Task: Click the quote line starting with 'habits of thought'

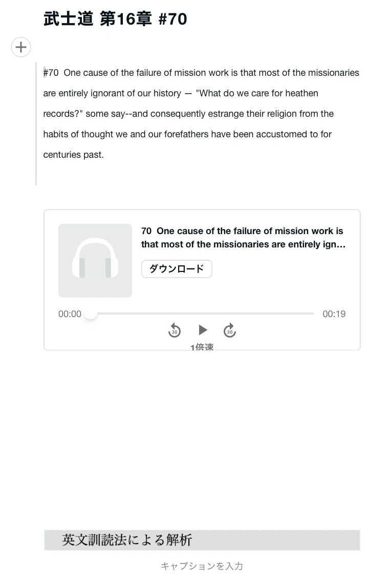Action: point(187,134)
